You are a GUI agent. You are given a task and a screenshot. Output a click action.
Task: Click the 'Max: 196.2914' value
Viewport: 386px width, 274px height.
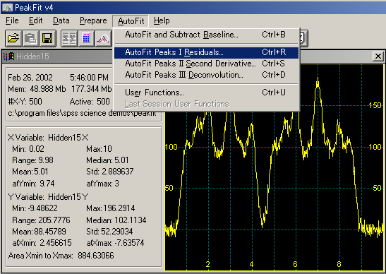111,208
